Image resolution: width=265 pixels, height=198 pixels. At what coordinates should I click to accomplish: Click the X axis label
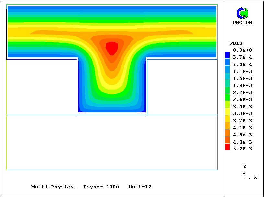[255, 177]
